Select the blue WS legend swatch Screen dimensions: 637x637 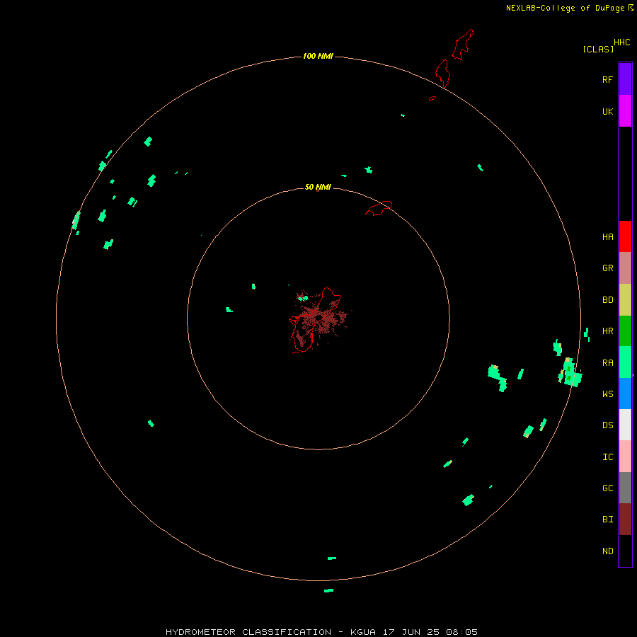coord(625,394)
